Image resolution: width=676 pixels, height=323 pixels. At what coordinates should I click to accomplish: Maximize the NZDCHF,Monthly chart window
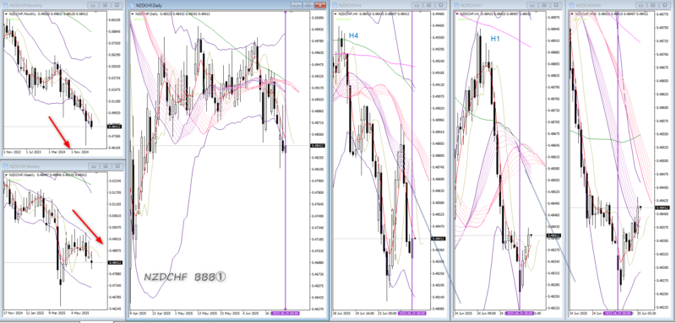pos(105,6)
